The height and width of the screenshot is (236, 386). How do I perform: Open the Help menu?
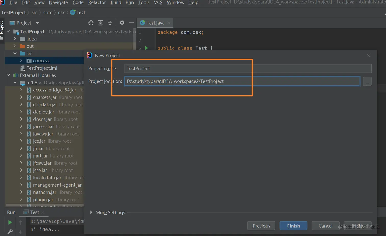point(193,3)
